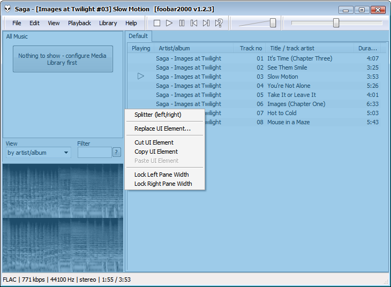Click the Filter text field

pyautogui.click(x=94, y=153)
